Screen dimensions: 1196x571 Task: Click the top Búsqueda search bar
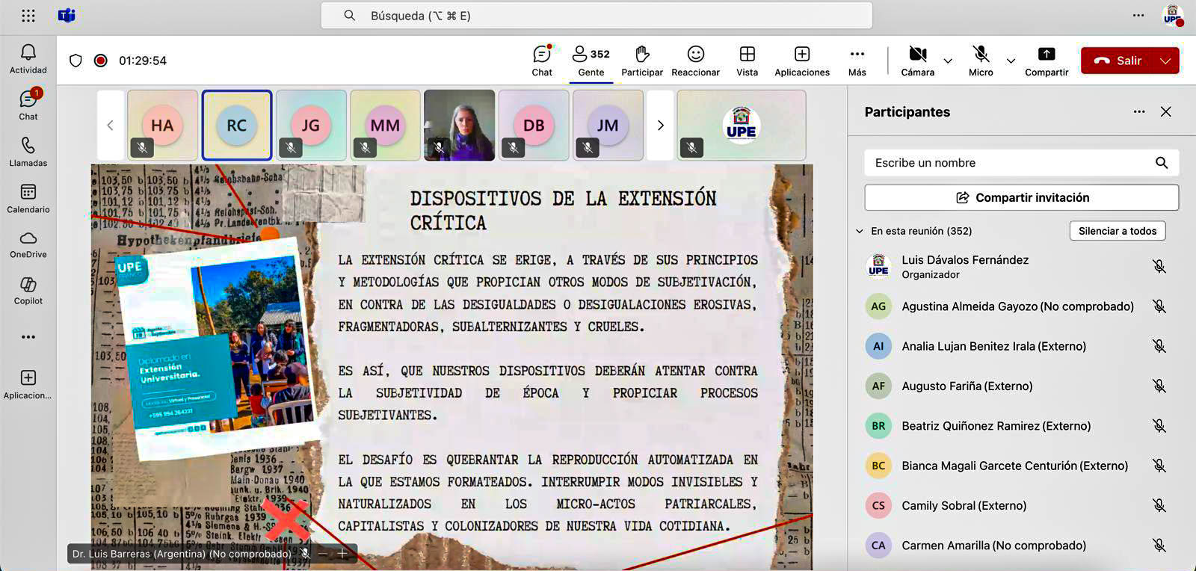click(x=597, y=16)
